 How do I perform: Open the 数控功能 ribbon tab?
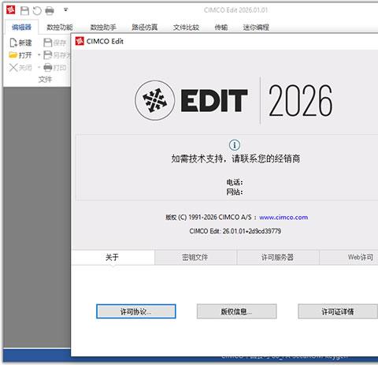click(x=60, y=27)
